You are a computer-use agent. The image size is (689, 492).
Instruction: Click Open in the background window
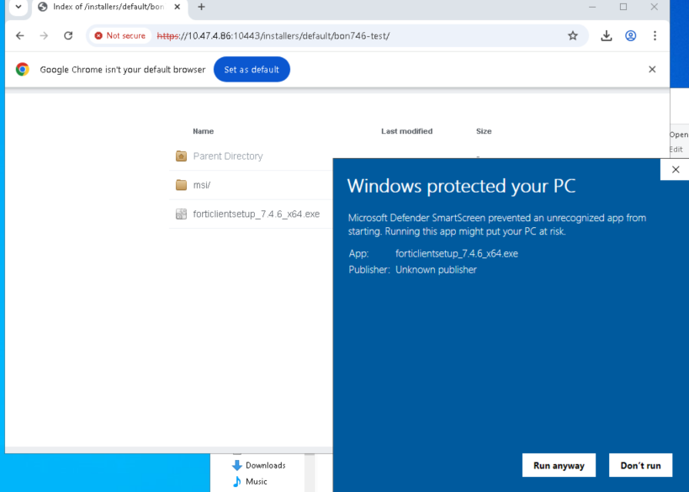click(679, 135)
